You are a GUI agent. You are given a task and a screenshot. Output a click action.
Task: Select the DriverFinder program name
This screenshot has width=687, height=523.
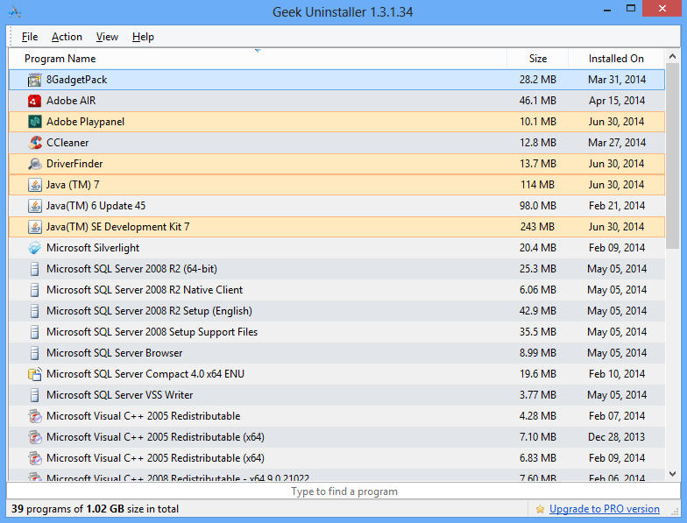coord(74,164)
